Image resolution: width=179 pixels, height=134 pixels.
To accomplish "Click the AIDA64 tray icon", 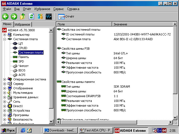I will click(x=164, y=130).
